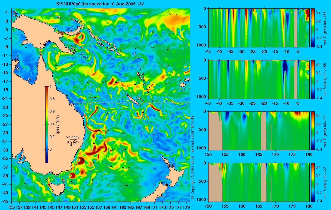Click the "29-Oct-2009 16:12:49" timestamp text
Viewport: 331px width, 210px height.
point(192,134)
